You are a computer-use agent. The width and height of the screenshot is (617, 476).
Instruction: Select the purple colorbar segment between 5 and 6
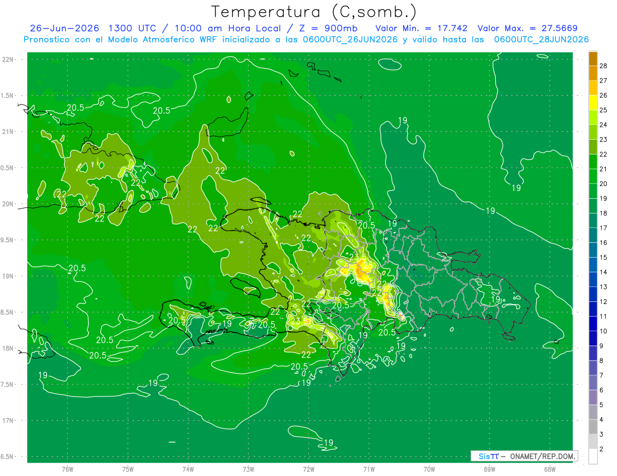pyautogui.click(x=593, y=397)
